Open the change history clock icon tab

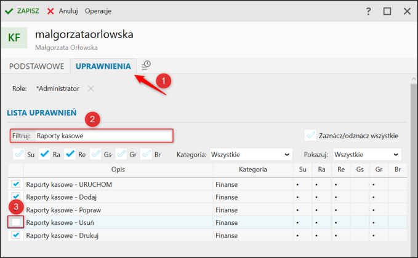point(146,66)
